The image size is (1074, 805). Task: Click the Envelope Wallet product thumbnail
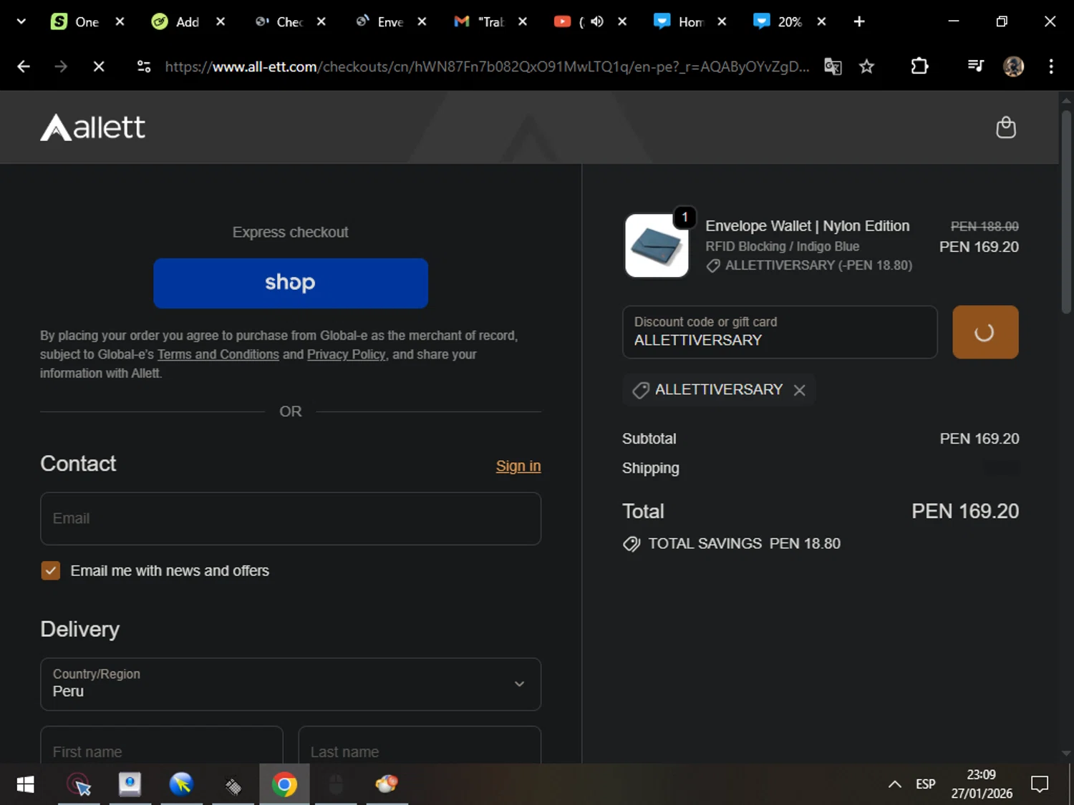(657, 245)
